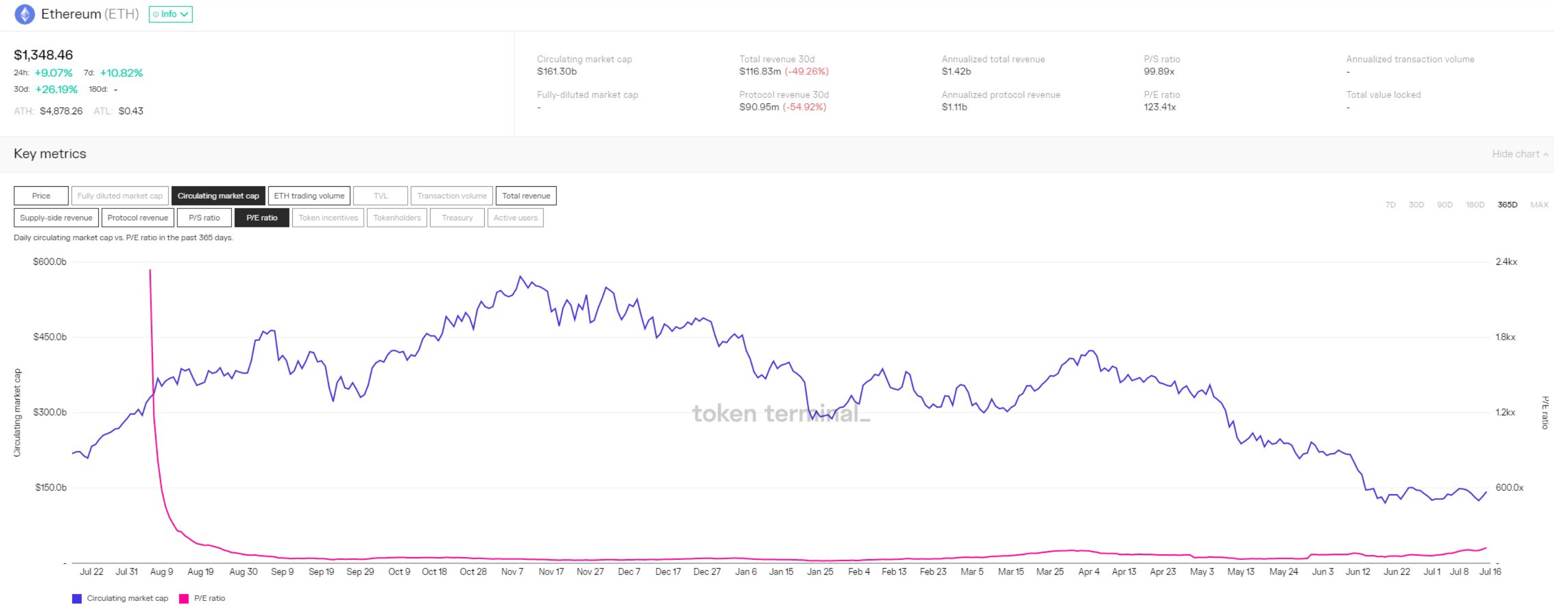Click Annualized total revenue $1.42b value
Viewport: 1554px width, 608px height.
956,71
